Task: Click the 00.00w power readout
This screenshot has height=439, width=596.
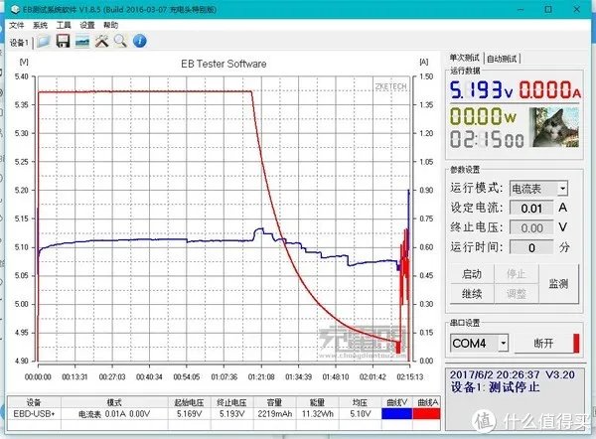Action: pyautogui.click(x=483, y=116)
